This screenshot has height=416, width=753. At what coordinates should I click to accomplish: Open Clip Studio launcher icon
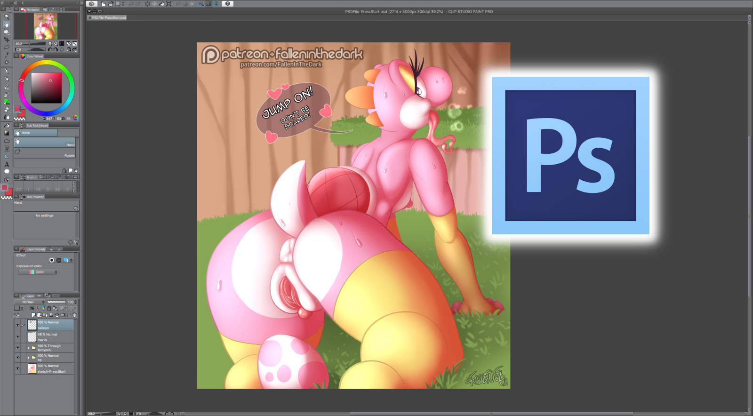tap(92, 4)
